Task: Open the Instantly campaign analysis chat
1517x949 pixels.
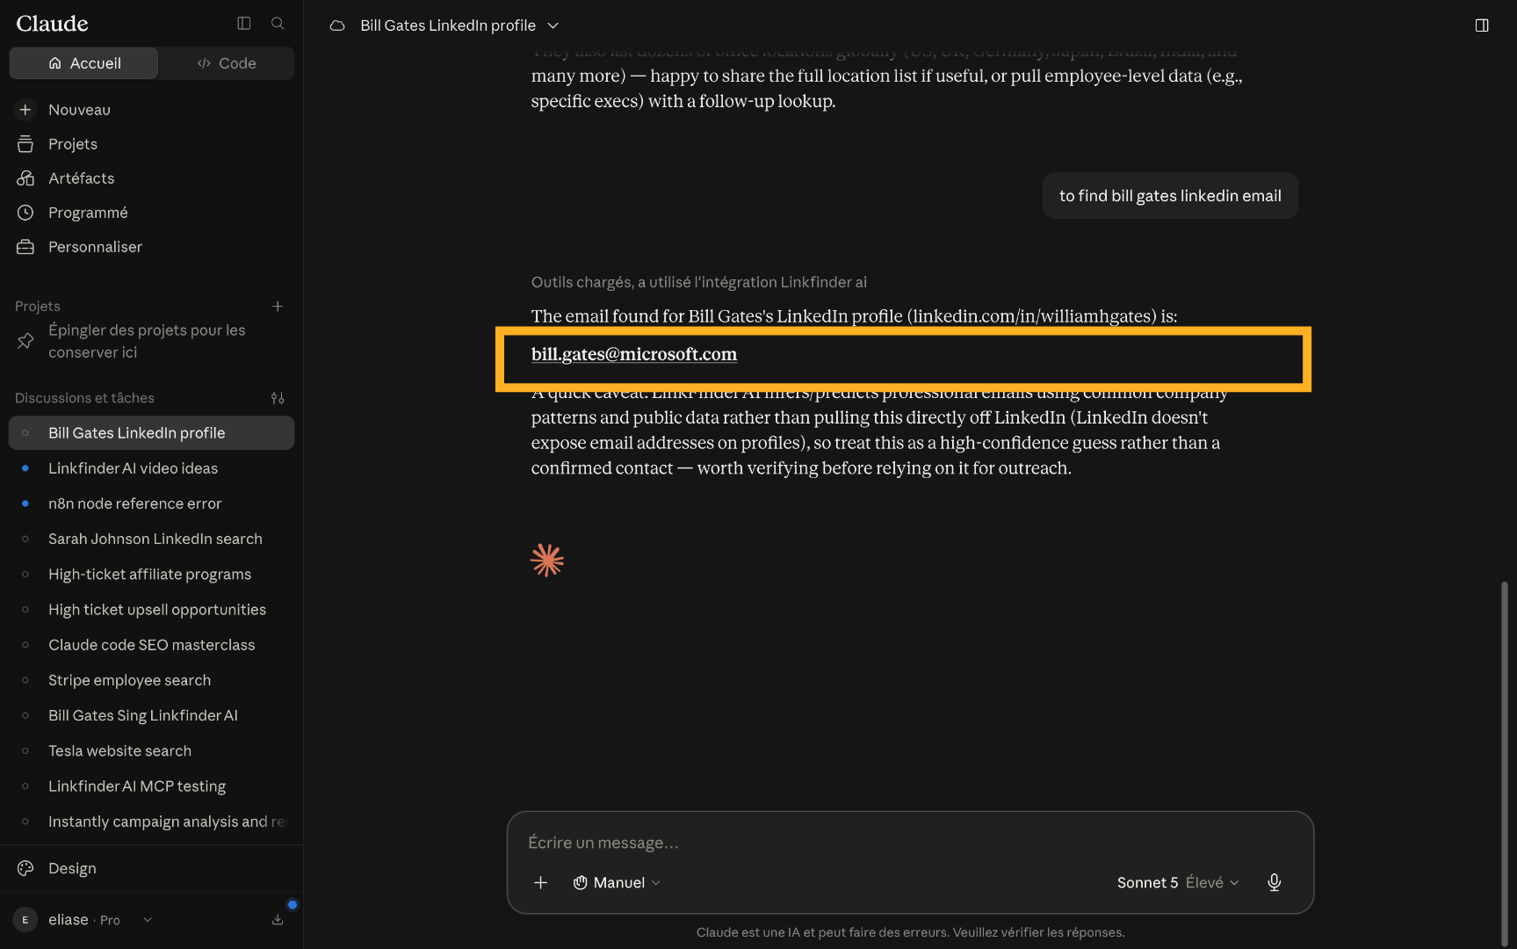Action: [x=151, y=822]
